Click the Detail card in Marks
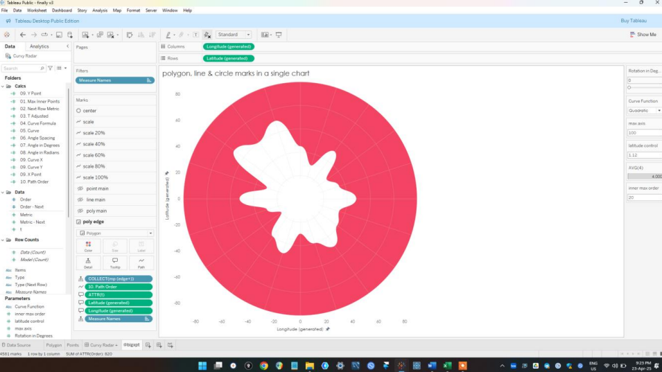Image resolution: width=662 pixels, height=372 pixels. (88, 263)
